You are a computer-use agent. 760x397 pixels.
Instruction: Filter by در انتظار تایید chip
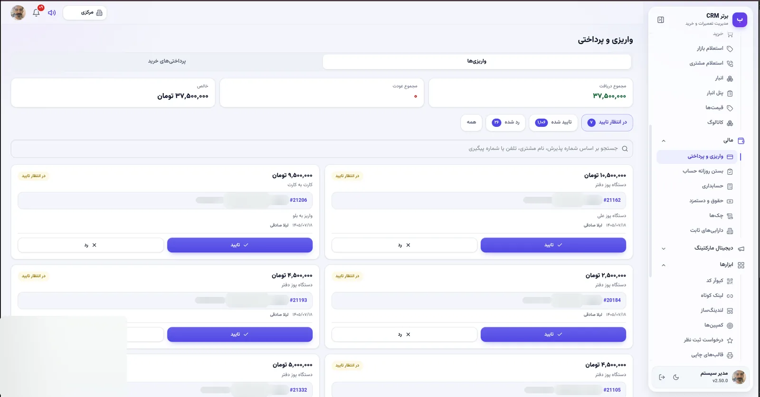pos(607,123)
